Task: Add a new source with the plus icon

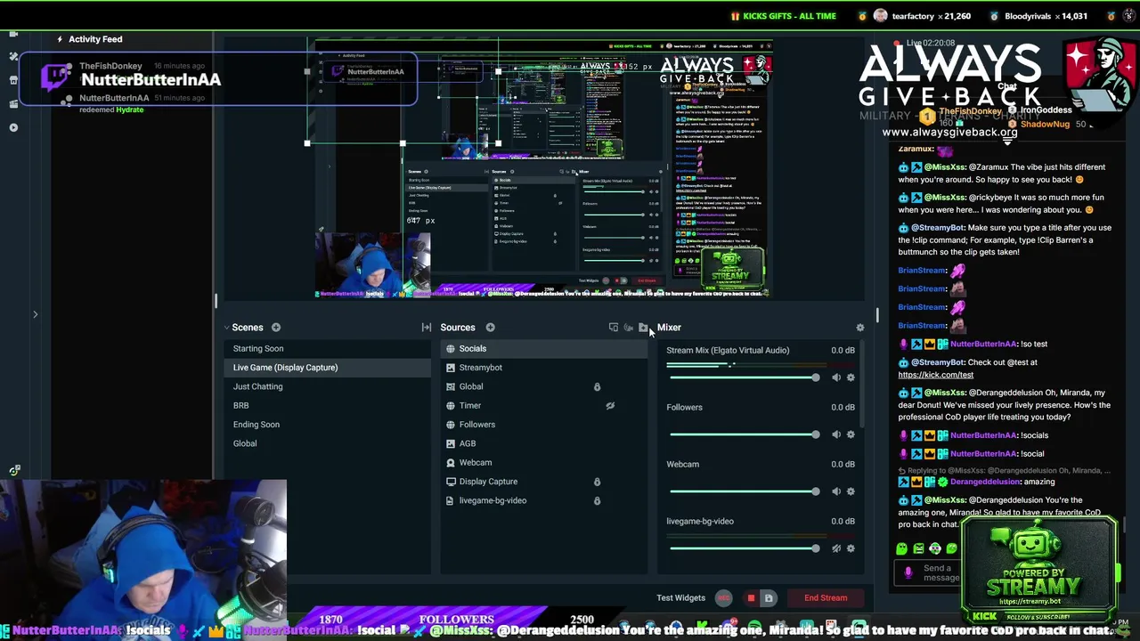Action: click(490, 328)
